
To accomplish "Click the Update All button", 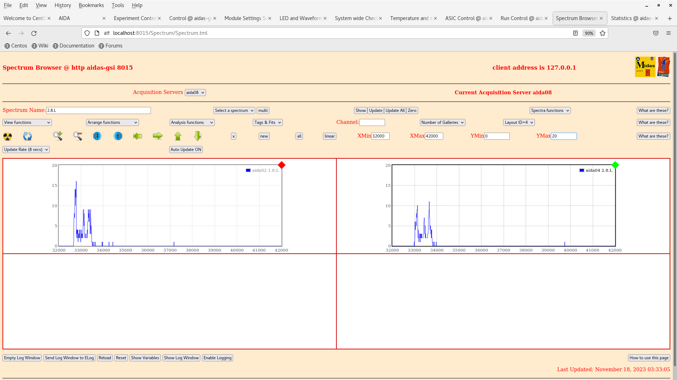I will click(x=395, y=110).
